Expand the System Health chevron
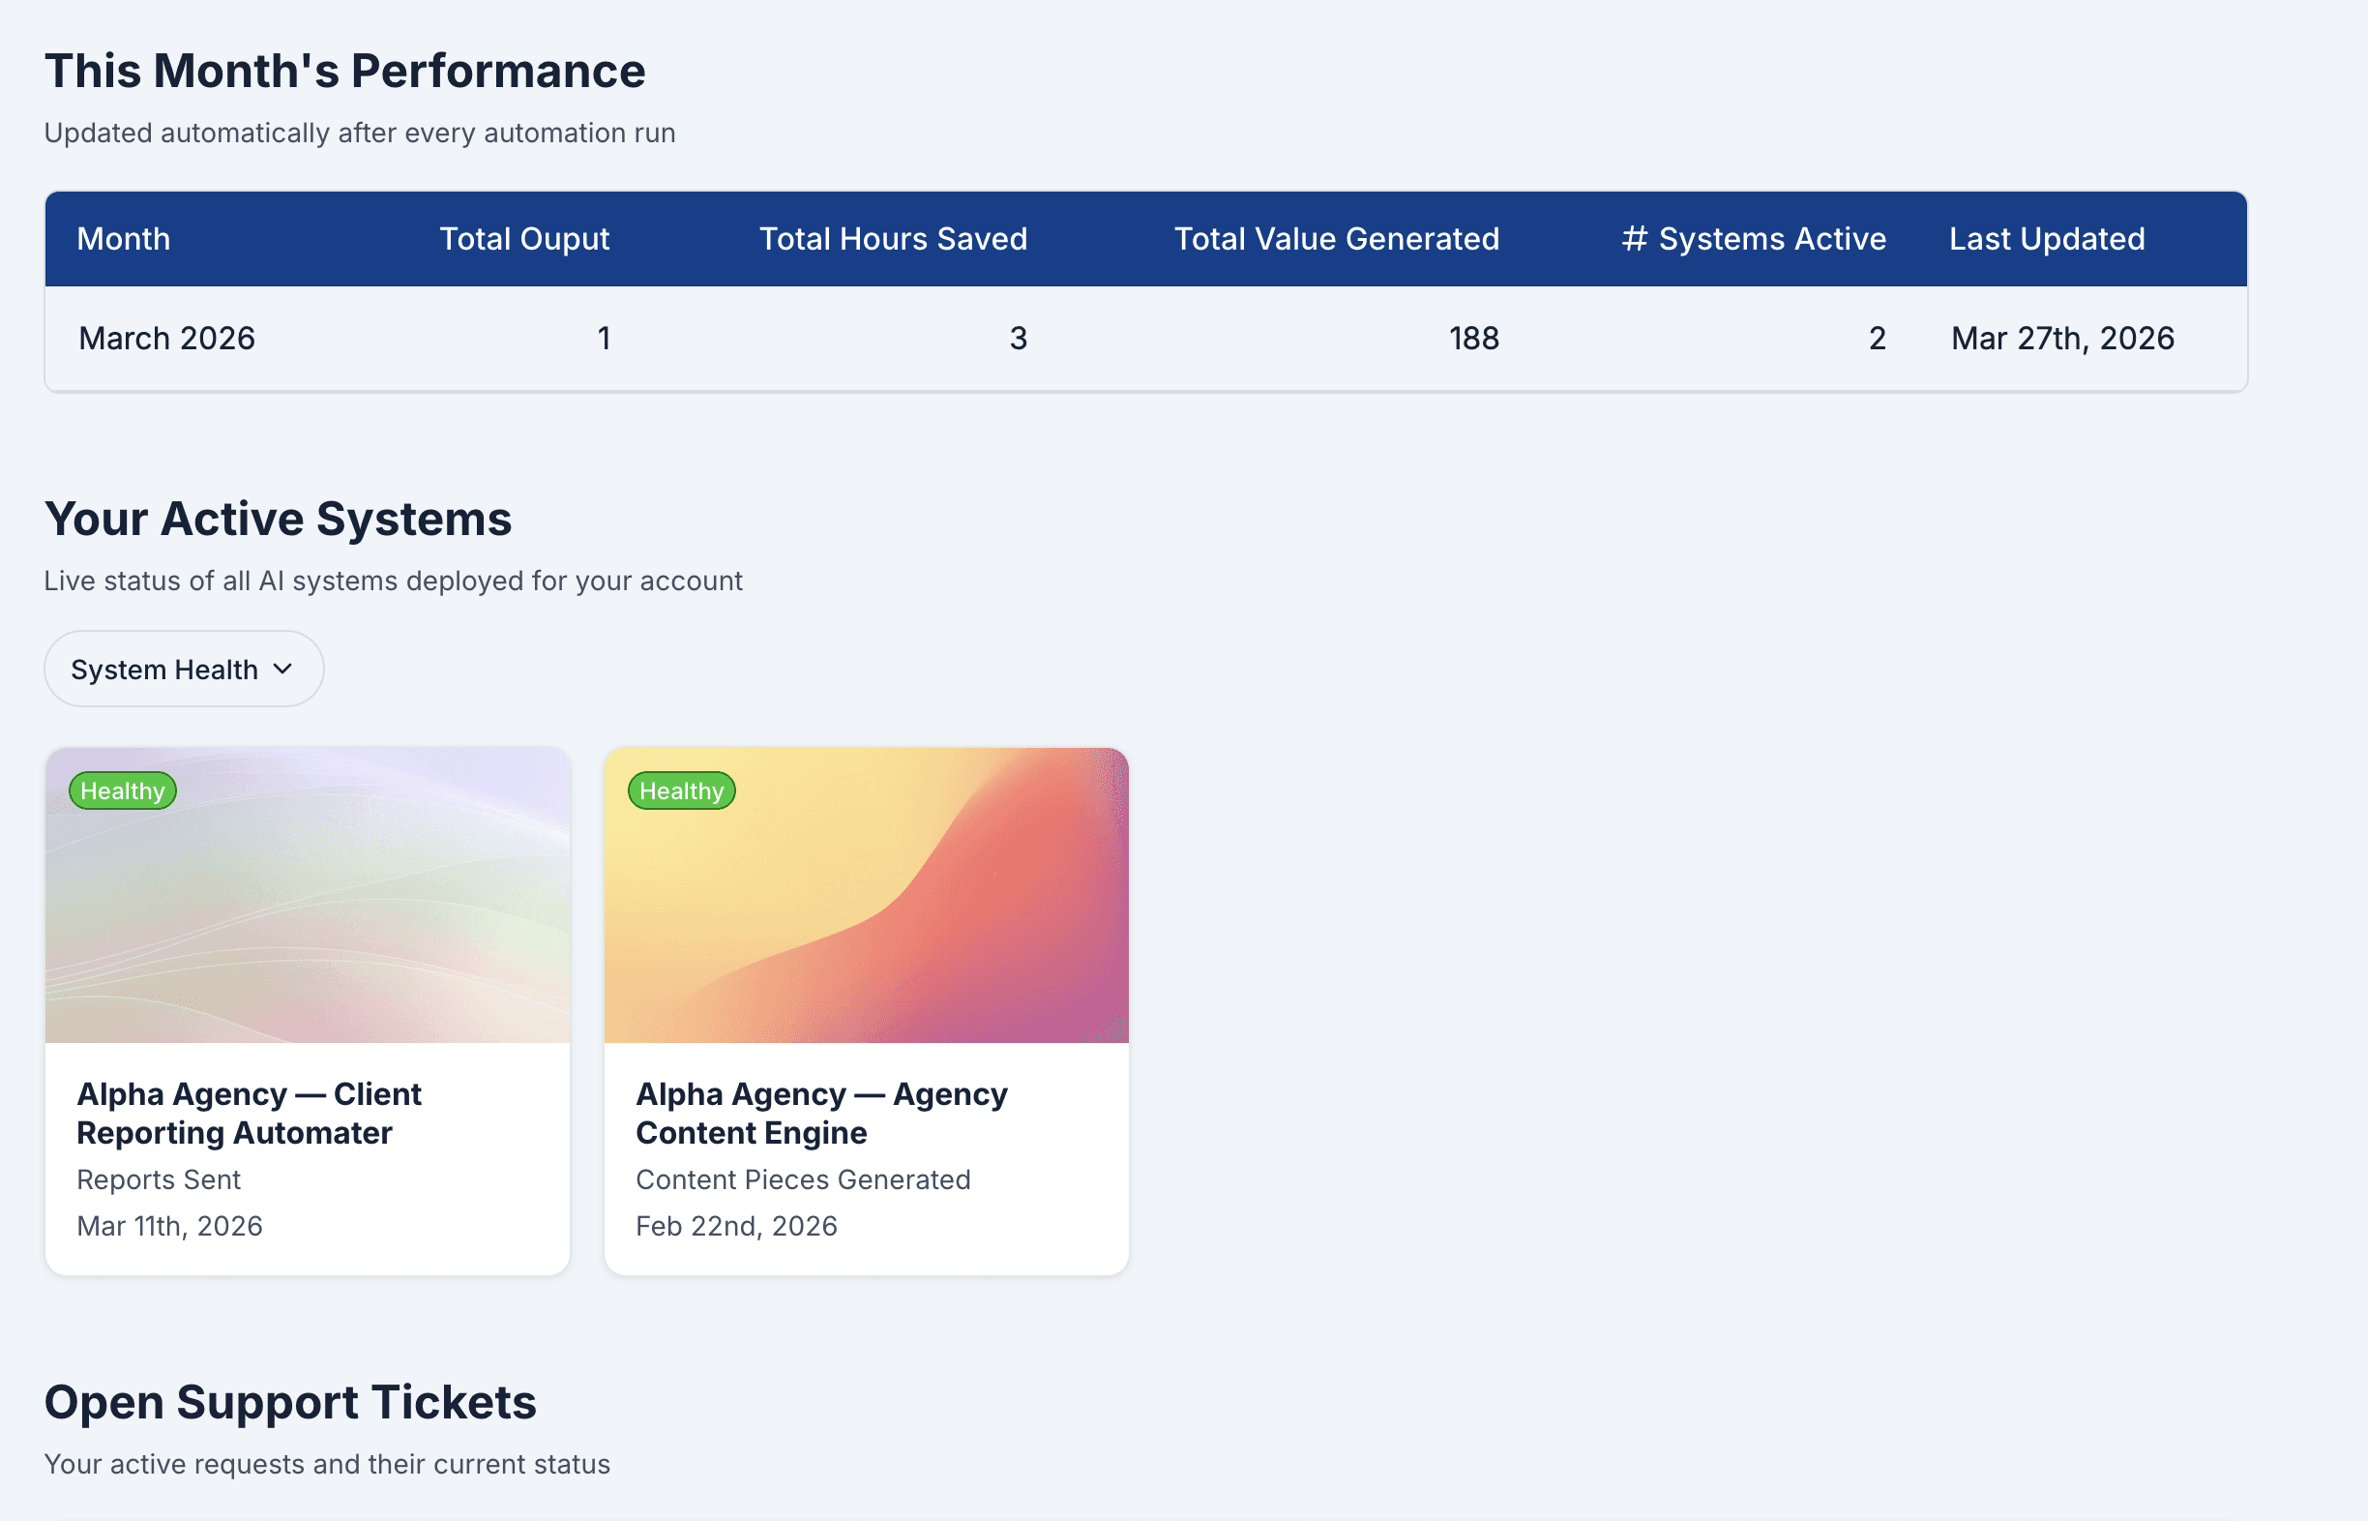Image resolution: width=2368 pixels, height=1521 pixels. pyautogui.click(x=284, y=669)
